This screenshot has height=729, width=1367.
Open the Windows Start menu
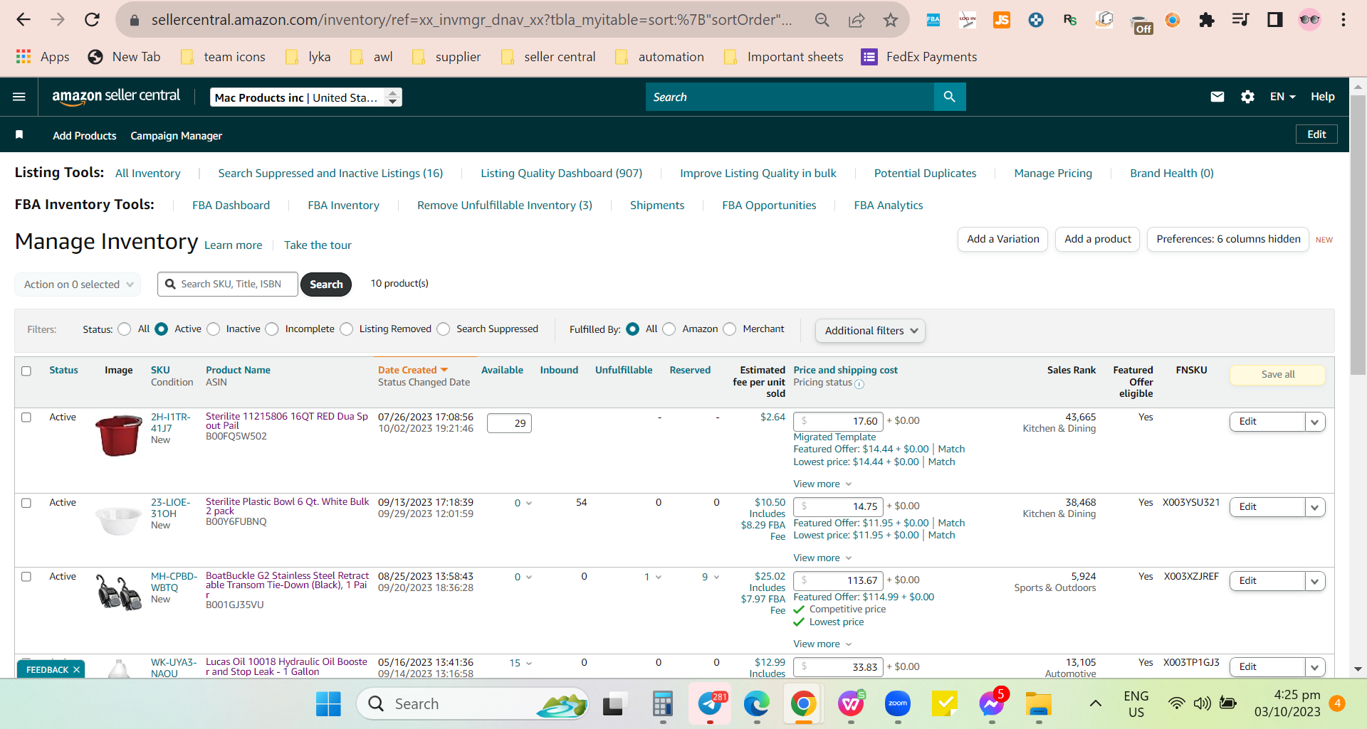[x=328, y=704]
